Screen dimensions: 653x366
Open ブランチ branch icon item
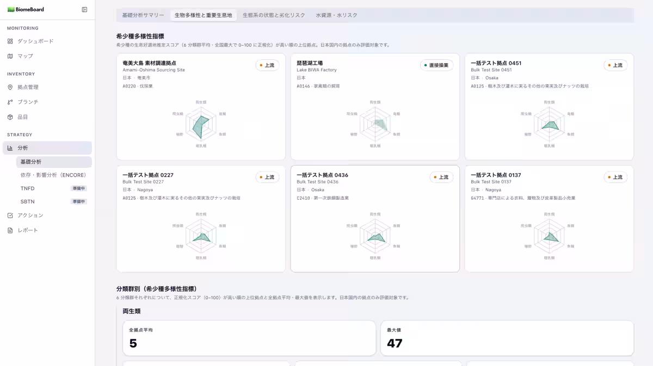coord(10,102)
